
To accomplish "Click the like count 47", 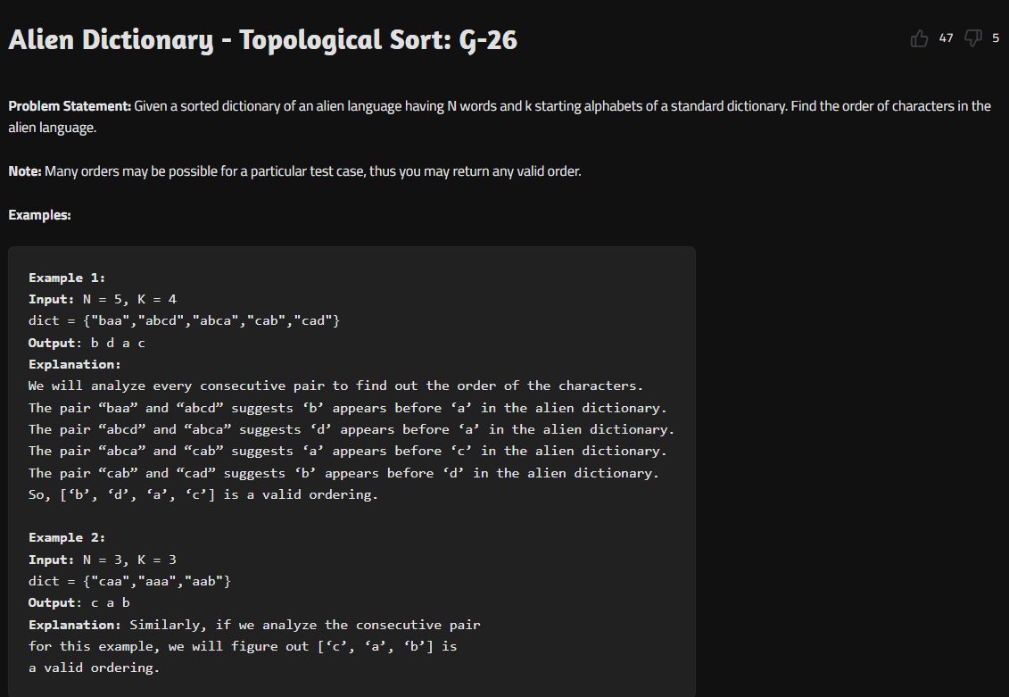I will pyautogui.click(x=946, y=38).
